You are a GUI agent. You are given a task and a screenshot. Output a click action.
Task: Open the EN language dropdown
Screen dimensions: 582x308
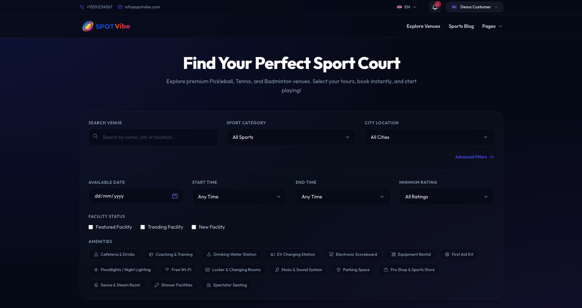click(x=407, y=7)
